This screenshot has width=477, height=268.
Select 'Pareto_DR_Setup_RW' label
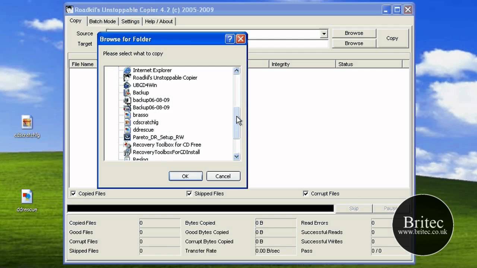pos(158,137)
